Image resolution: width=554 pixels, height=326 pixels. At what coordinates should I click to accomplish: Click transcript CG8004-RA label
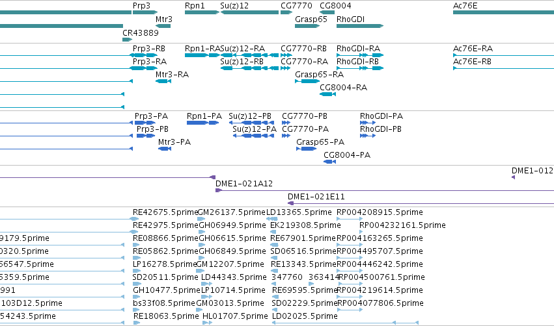click(x=343, y=88)
